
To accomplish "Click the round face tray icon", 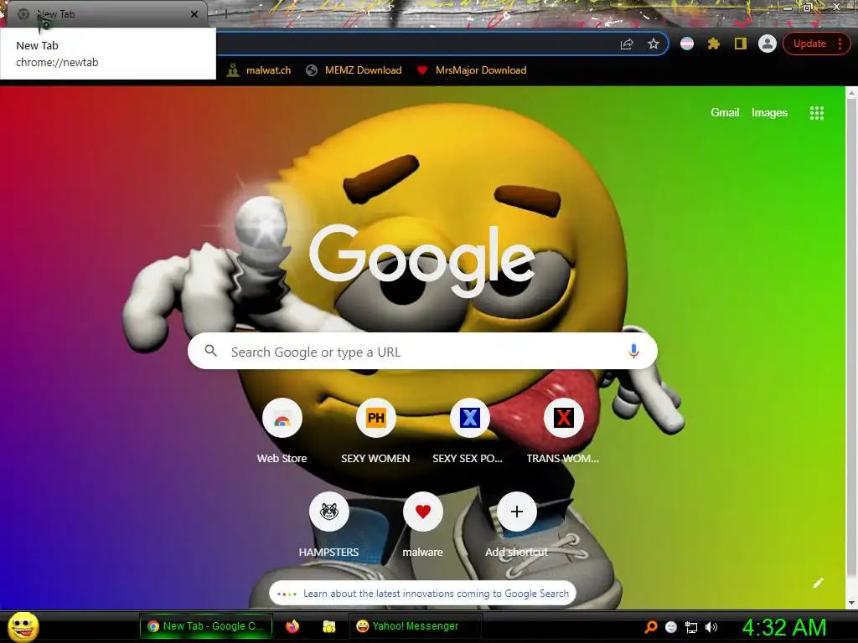I will 671,627.
